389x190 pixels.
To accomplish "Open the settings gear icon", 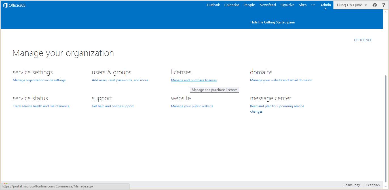I will click(375, 5).
